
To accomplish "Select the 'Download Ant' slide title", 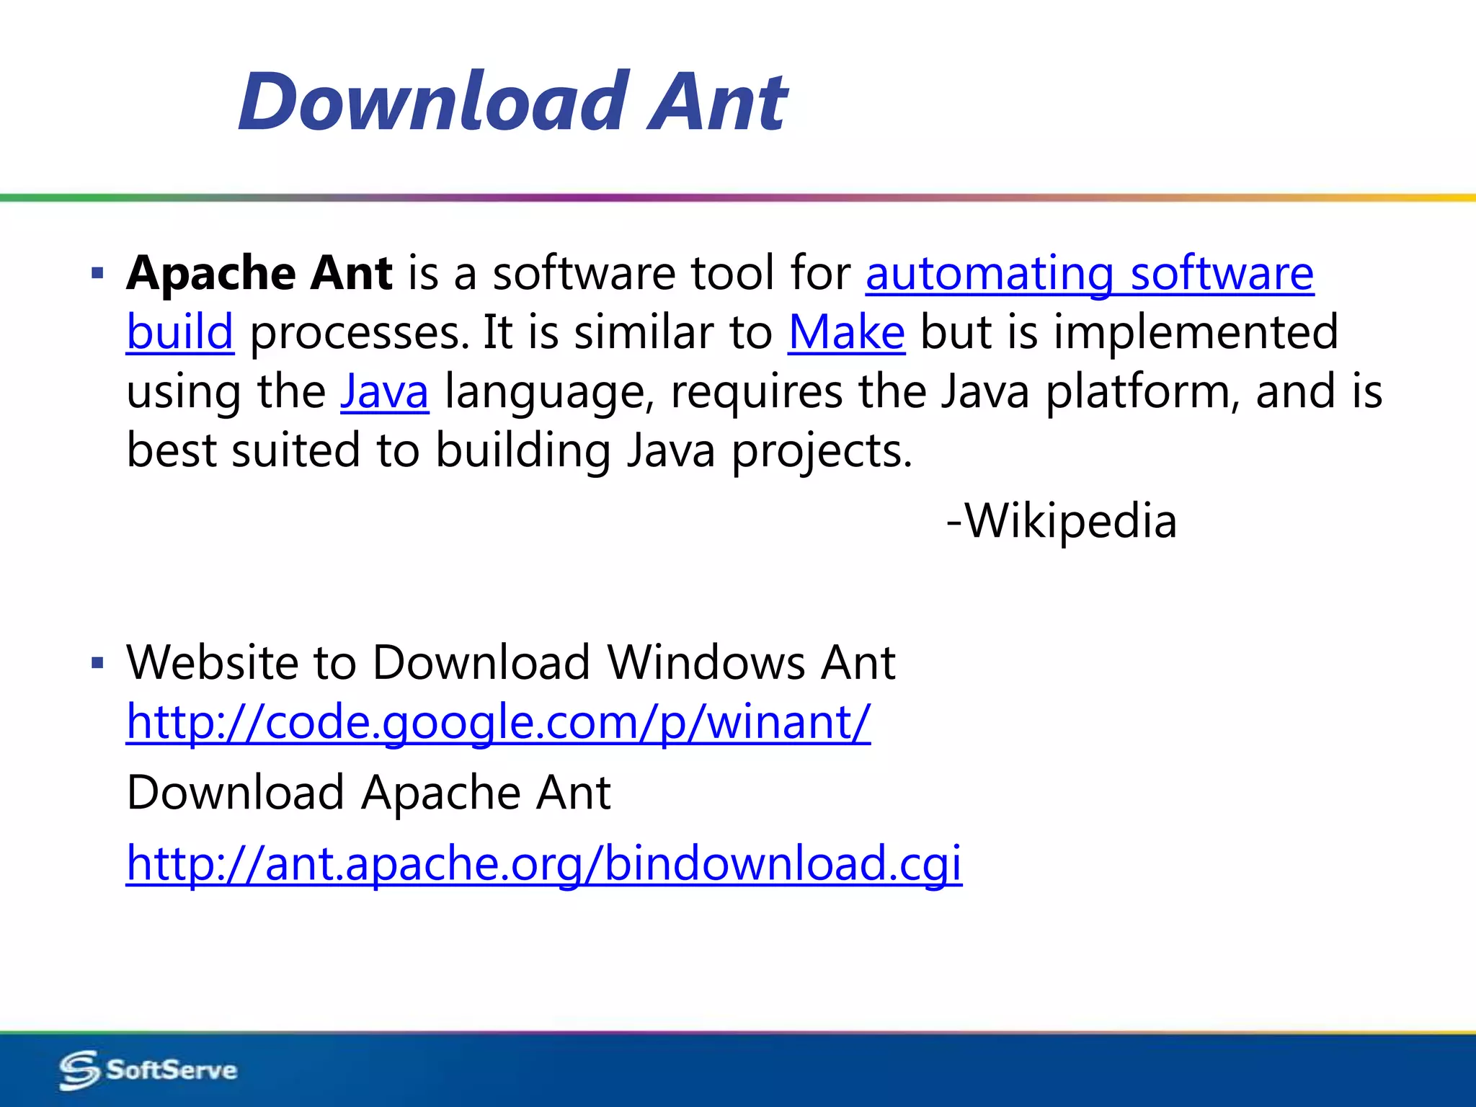I will (513, 101).
